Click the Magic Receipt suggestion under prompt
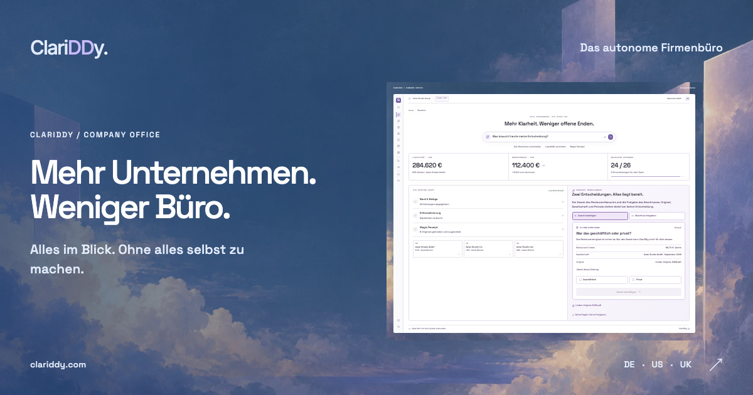Image resolution: width=753 pixels, height=395 pixels. click(578, 146)
